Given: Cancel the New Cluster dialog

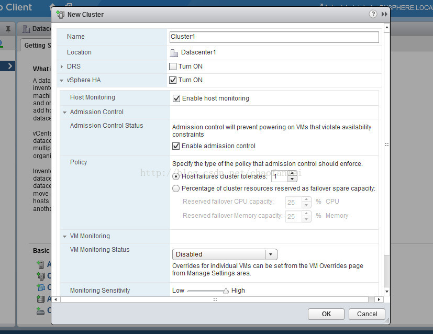Looking at the screenshot, I should coord(367,314).
